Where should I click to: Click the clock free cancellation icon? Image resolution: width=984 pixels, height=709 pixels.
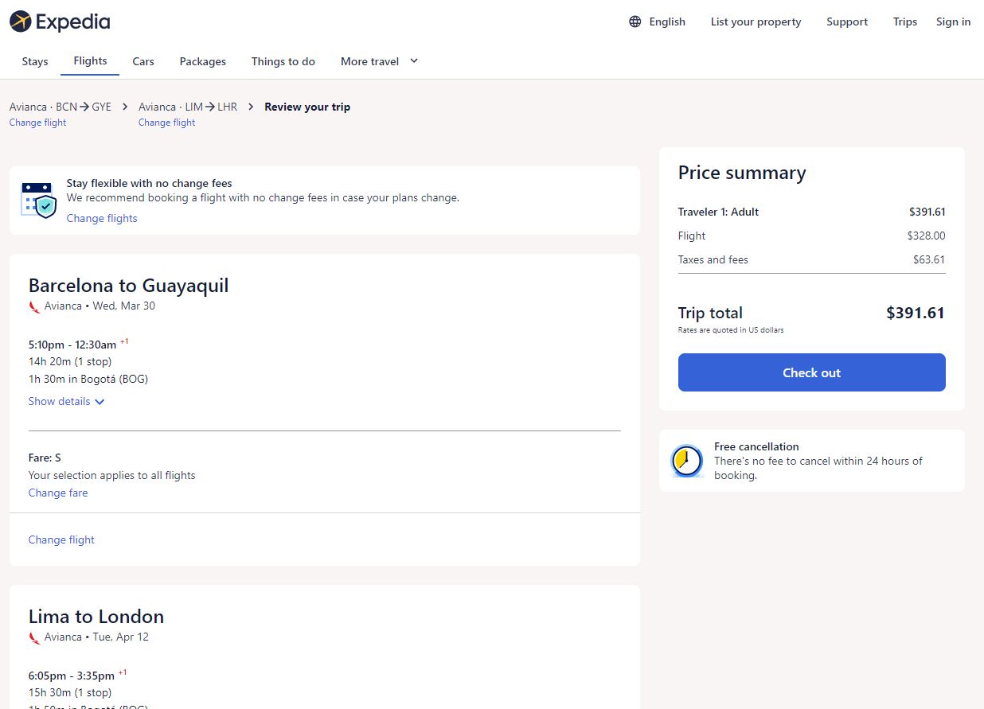tap(687, 461)
